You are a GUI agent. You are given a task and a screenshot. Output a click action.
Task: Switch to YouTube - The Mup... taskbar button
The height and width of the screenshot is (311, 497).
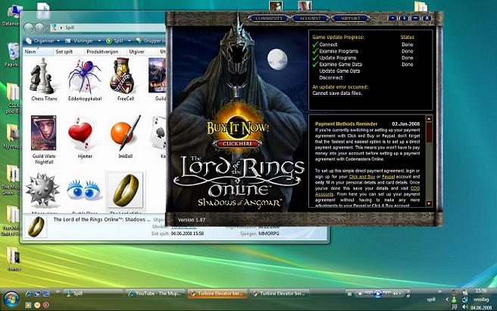pos(155,294)
